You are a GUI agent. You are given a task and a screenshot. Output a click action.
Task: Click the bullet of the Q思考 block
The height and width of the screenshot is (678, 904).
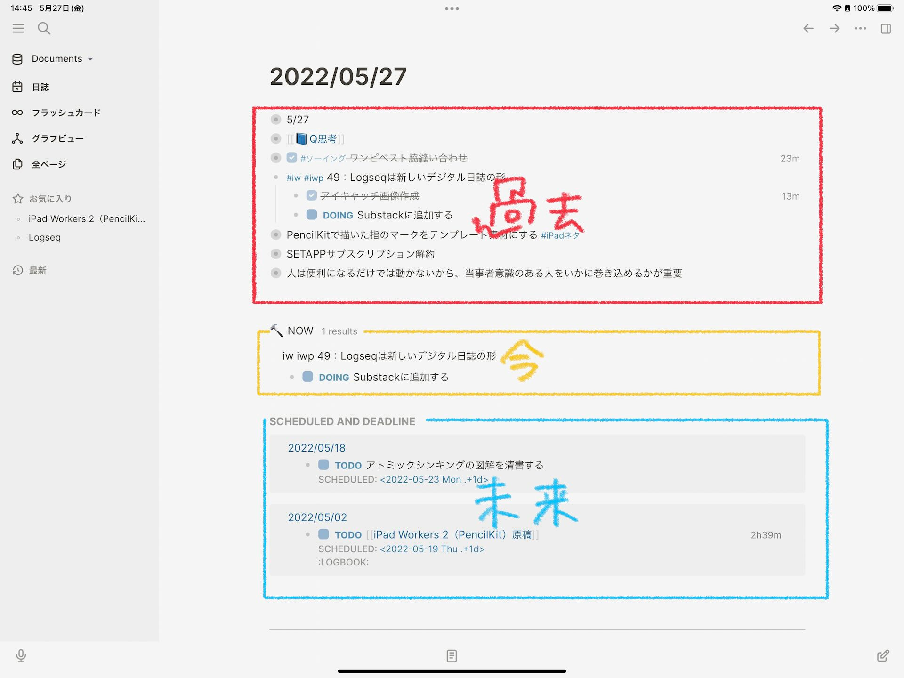pos(276,139)
